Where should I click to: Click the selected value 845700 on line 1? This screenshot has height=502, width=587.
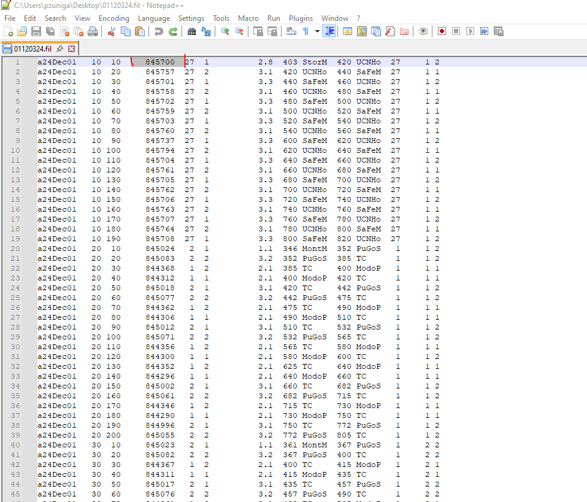click(160, 62)
